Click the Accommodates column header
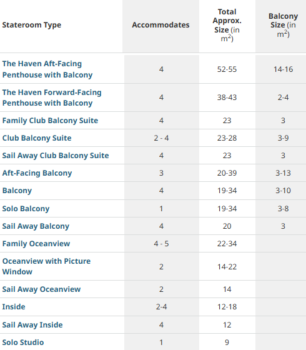The image size is (306, 350). pos(160,25)
